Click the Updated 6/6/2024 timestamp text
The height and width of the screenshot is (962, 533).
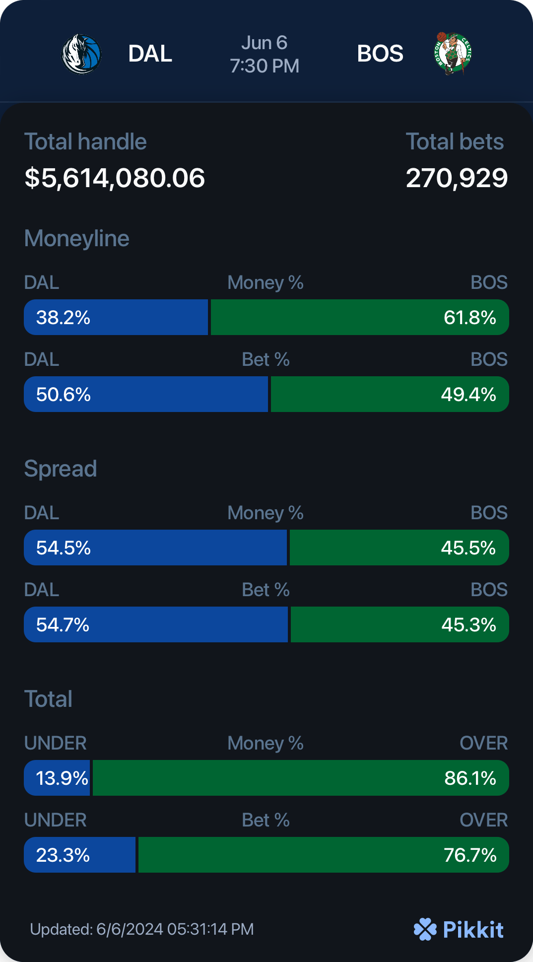pos(142,929)
